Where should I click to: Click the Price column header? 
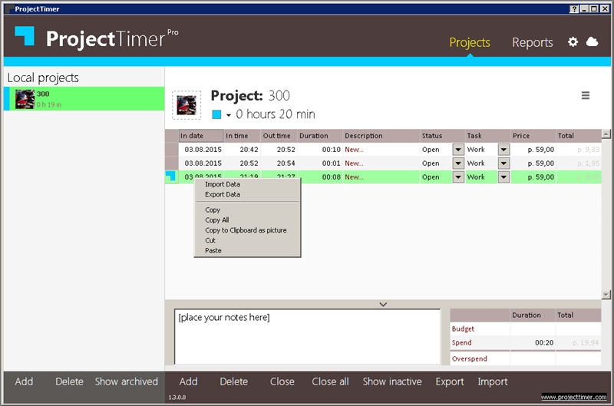[x=533, y=136]
